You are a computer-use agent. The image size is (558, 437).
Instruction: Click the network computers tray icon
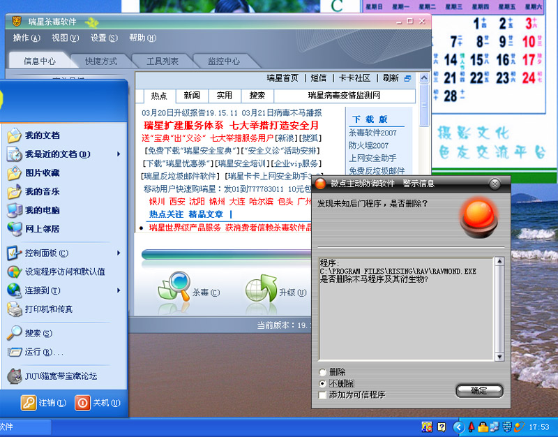[495, 427]
